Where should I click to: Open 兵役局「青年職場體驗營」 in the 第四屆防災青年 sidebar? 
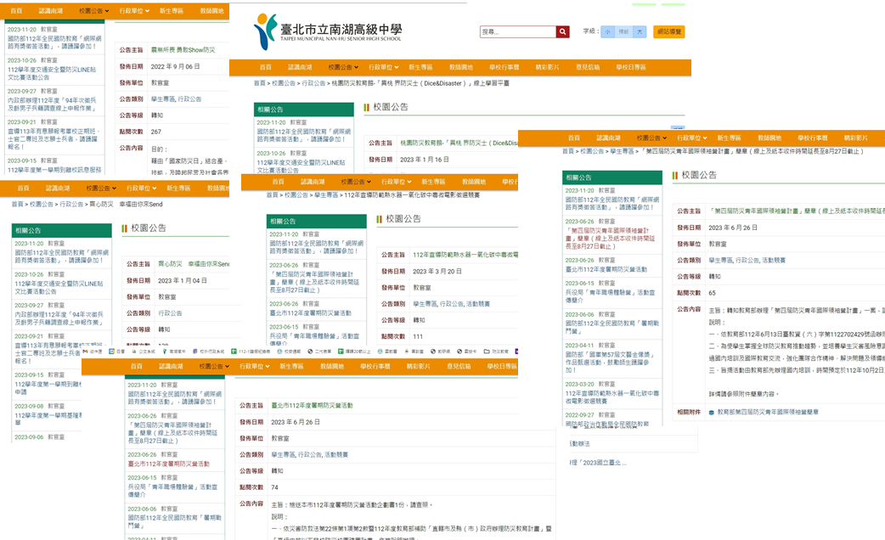[610, 296]
